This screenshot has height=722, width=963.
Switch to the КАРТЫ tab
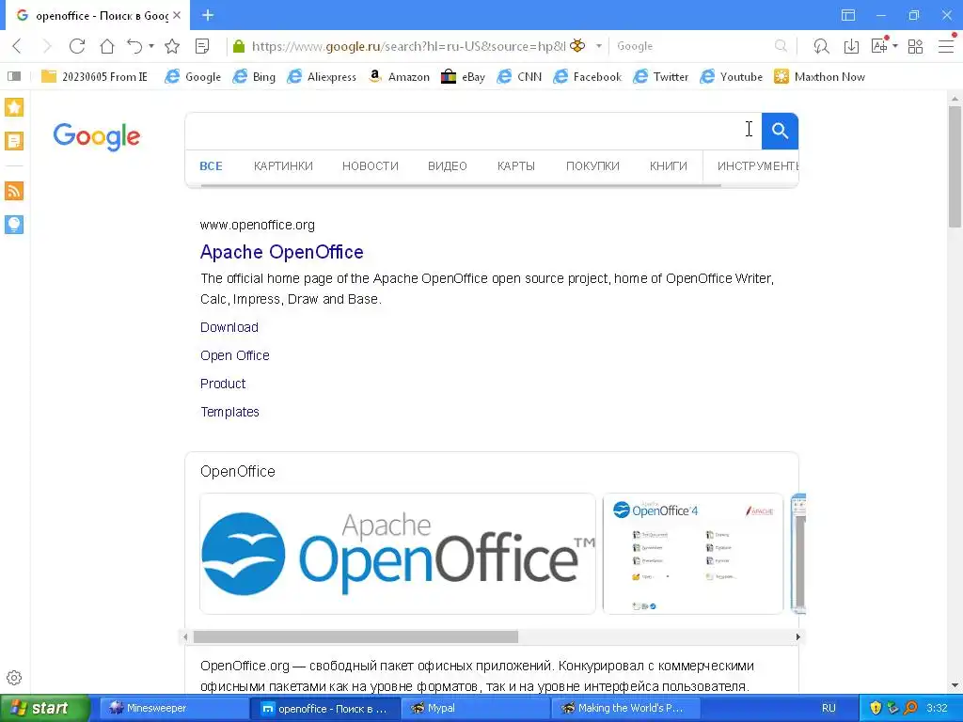(x=516, y=165)
